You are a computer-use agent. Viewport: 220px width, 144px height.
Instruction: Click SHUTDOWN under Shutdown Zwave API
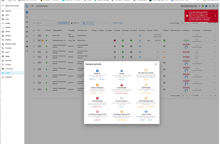(x=122, y=120)
